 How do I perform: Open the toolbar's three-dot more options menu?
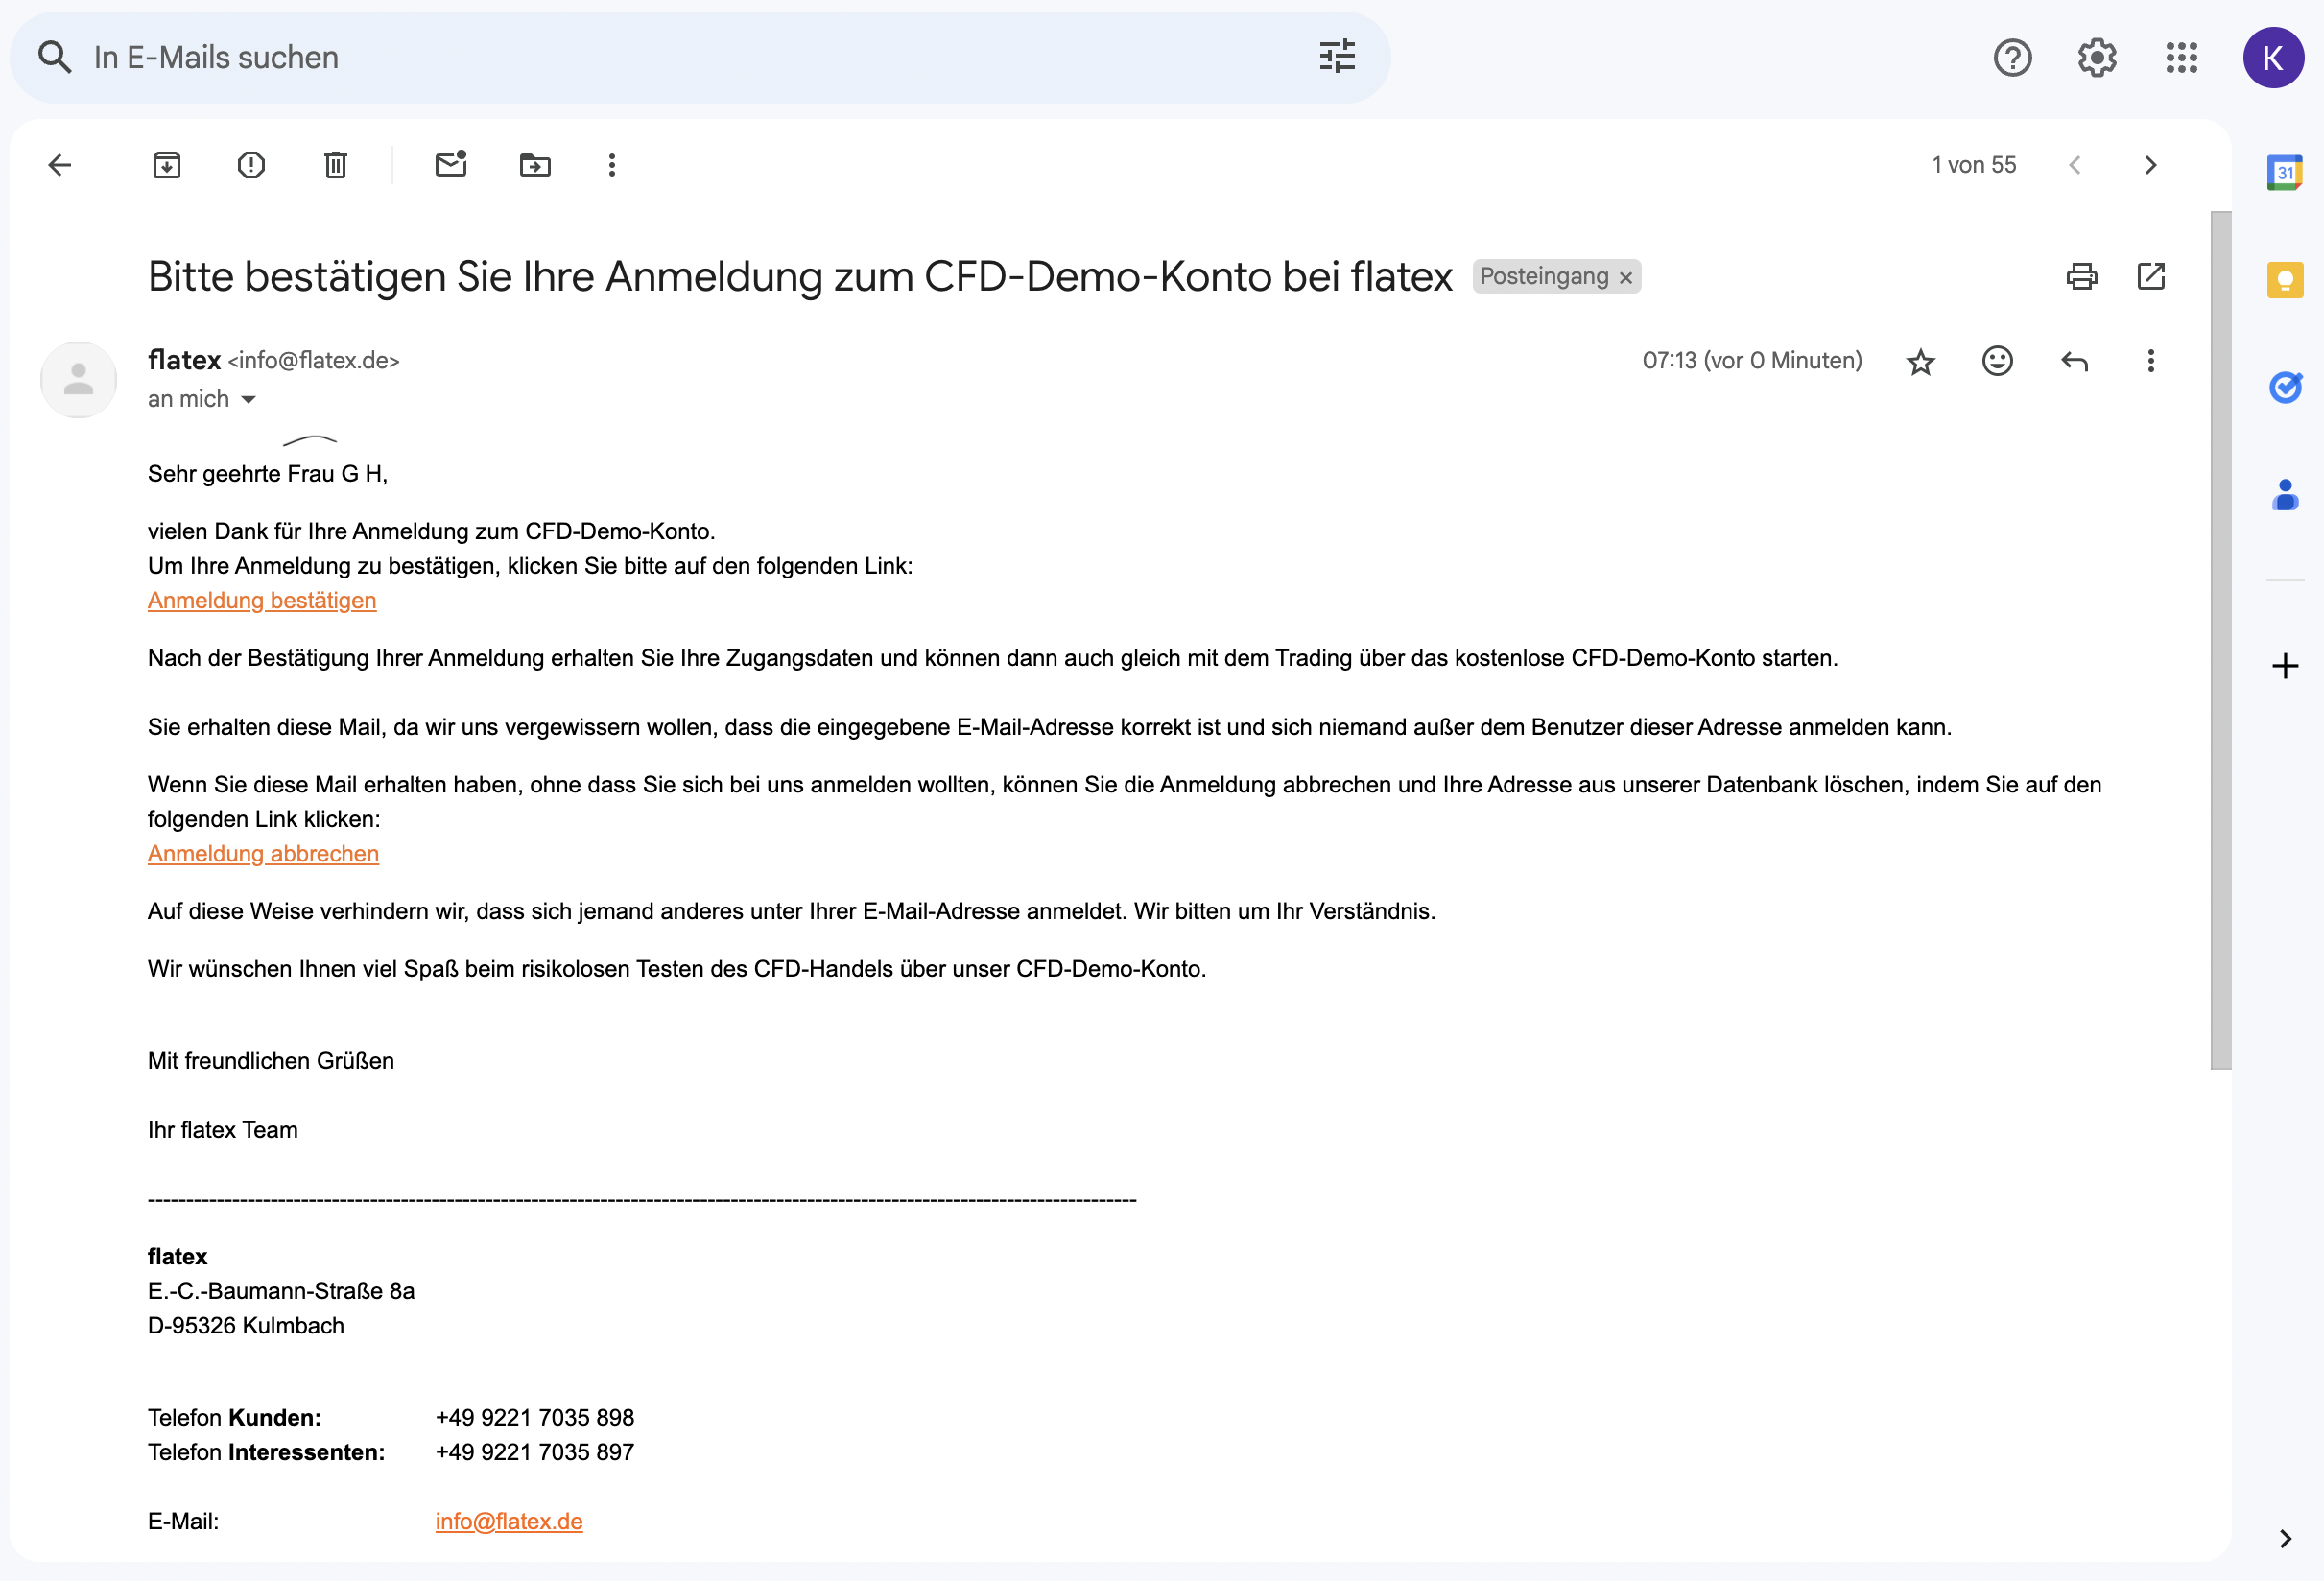[612, 165]
